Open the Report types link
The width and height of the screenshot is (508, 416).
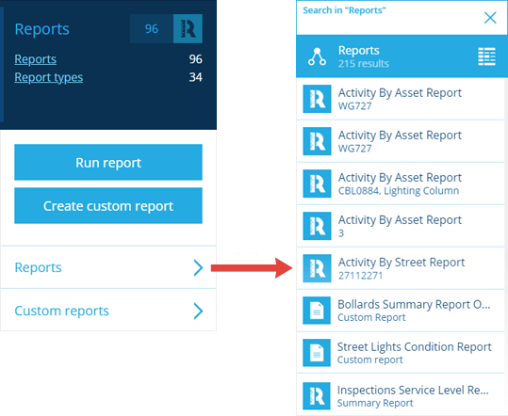tap(49, 77)
